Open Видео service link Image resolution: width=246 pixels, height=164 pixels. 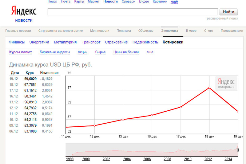144,2
